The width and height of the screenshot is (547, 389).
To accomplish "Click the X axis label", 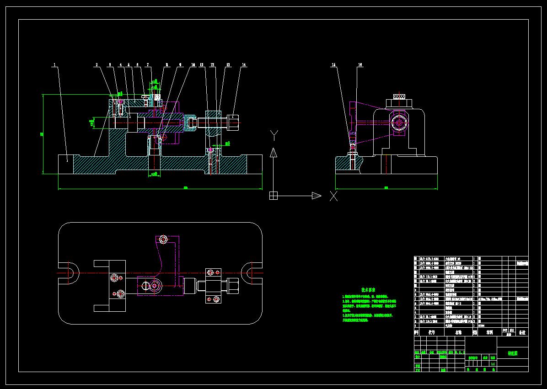I will click(x=334, y=196).
